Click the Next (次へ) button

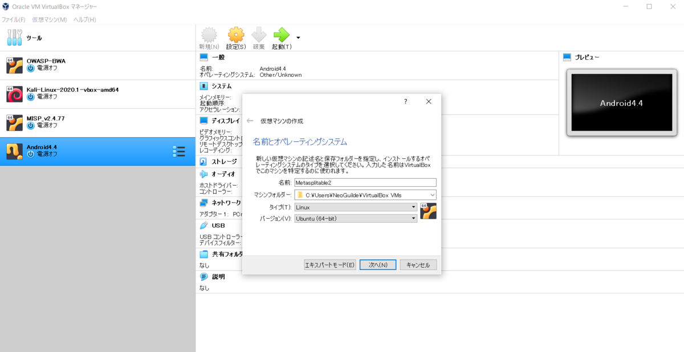point(378,265)
